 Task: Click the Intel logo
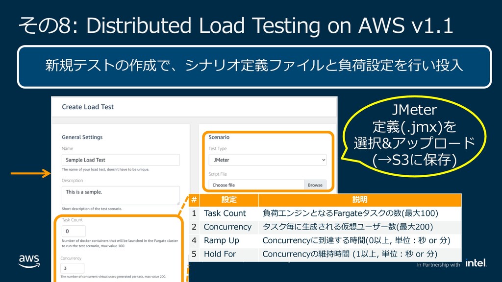(476, 263)
